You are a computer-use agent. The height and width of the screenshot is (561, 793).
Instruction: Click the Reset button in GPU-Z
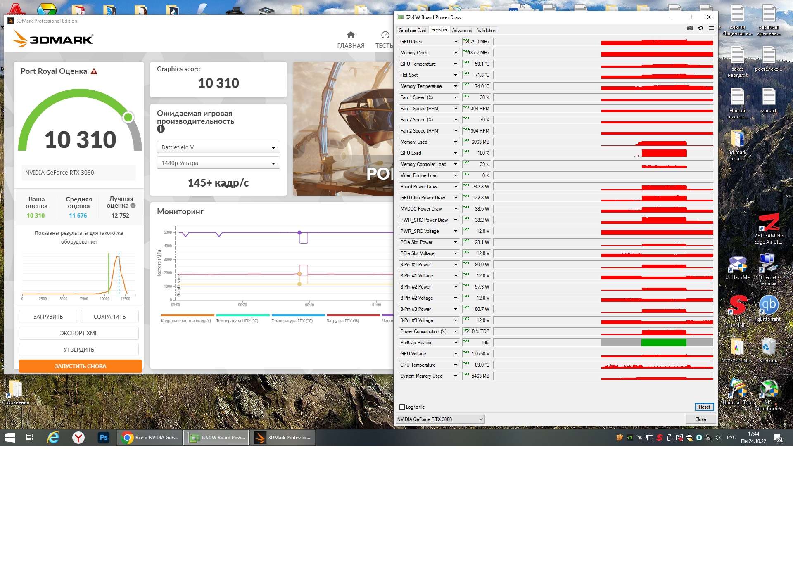click(704, 407)
